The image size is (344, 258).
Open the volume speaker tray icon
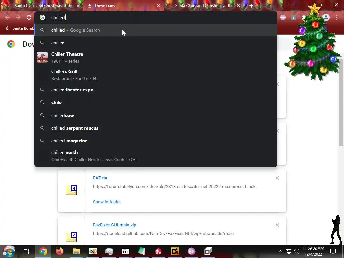(296, 251)
